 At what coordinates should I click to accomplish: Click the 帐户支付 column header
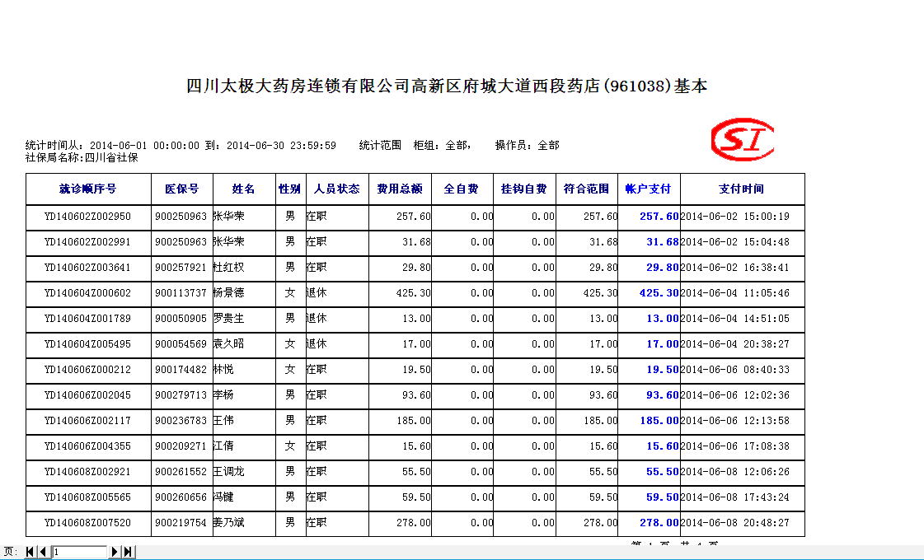[x=648, y=189]
